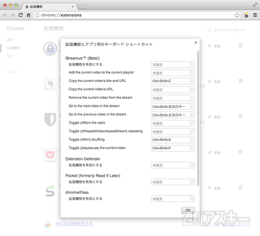This screenshot has width=260, height=236.
Task: Clear the Extension Defender activation shortcut
Action: [192, 165]
